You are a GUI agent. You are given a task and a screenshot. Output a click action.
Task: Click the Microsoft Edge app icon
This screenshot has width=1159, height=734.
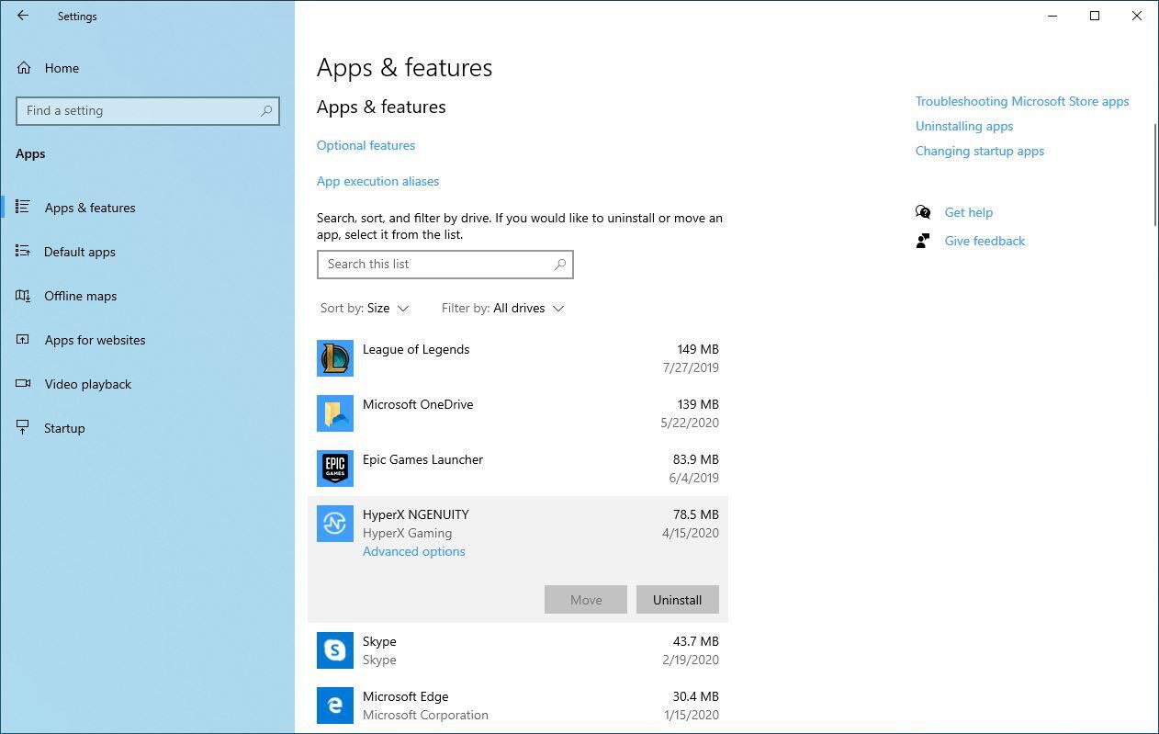pos(335,706)
